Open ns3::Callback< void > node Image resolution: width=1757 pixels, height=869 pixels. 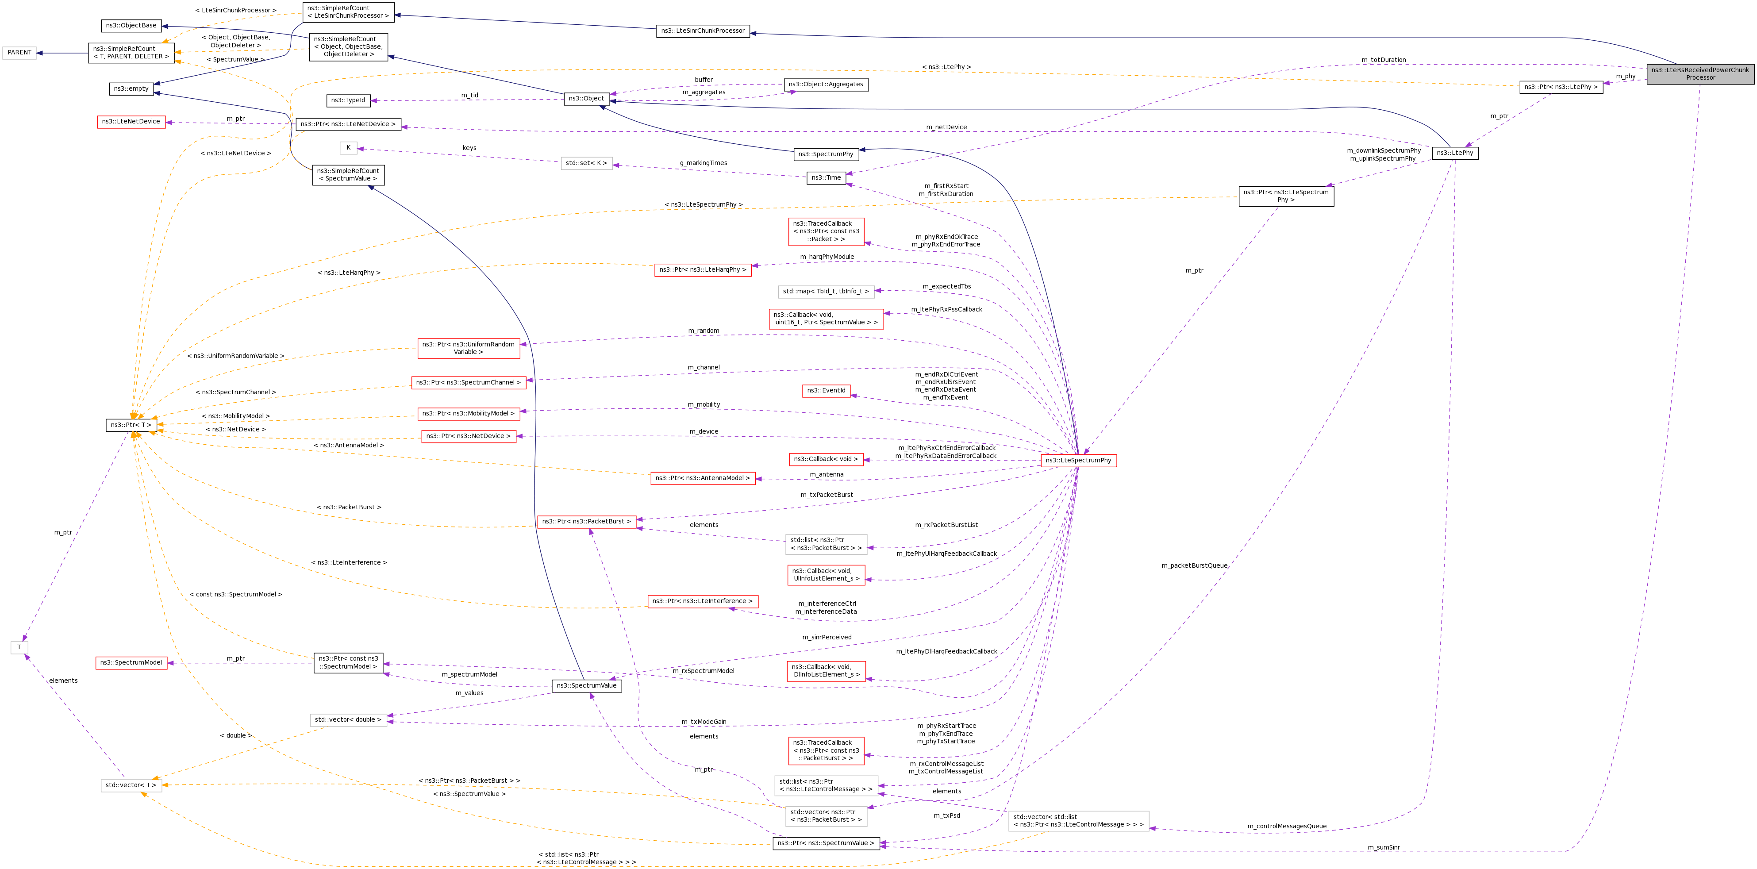826,459
